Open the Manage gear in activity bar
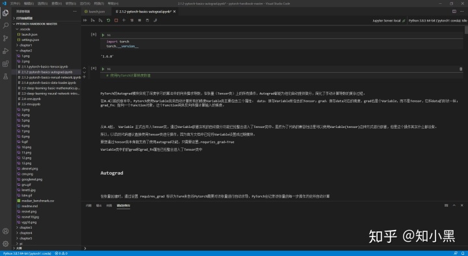 (5, 244)
